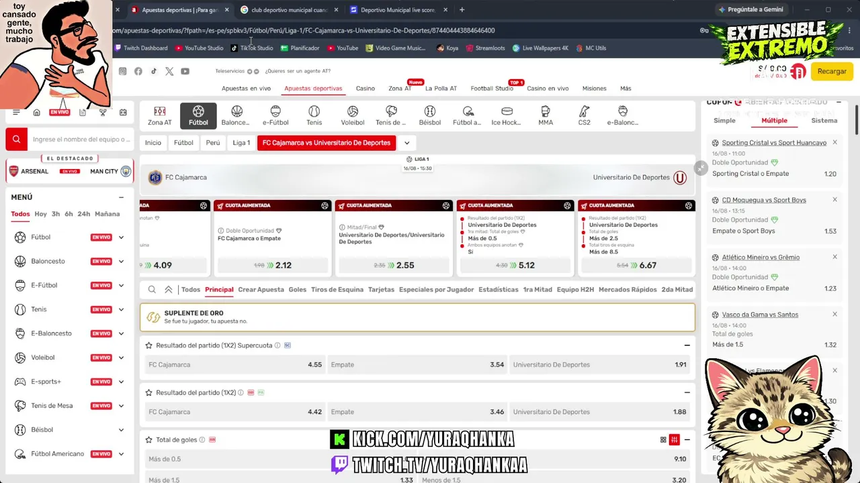The height and width of the screenshot is (483, 860).
Task: Open the CS2 esports category
Action: click(x=585, y=115)
